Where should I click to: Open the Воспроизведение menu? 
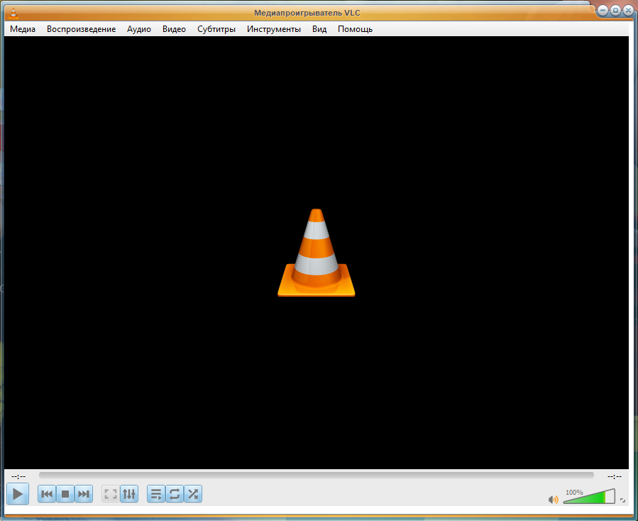[x=81, y=29]
